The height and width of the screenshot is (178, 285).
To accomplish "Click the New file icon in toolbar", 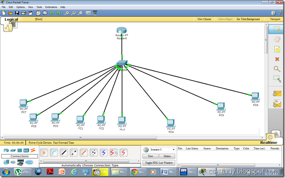I will [x=4, y=13].
